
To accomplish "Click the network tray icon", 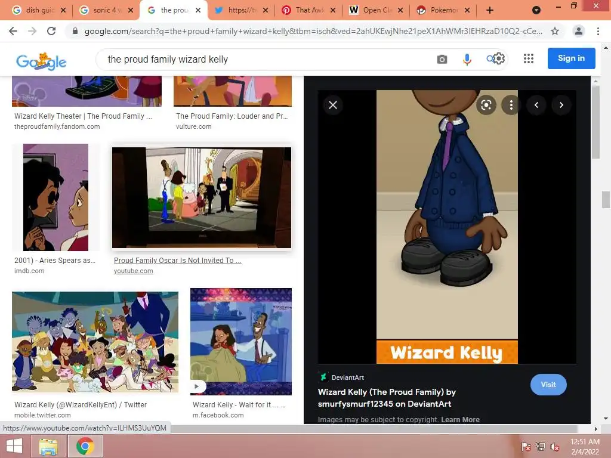I will 540,447.
